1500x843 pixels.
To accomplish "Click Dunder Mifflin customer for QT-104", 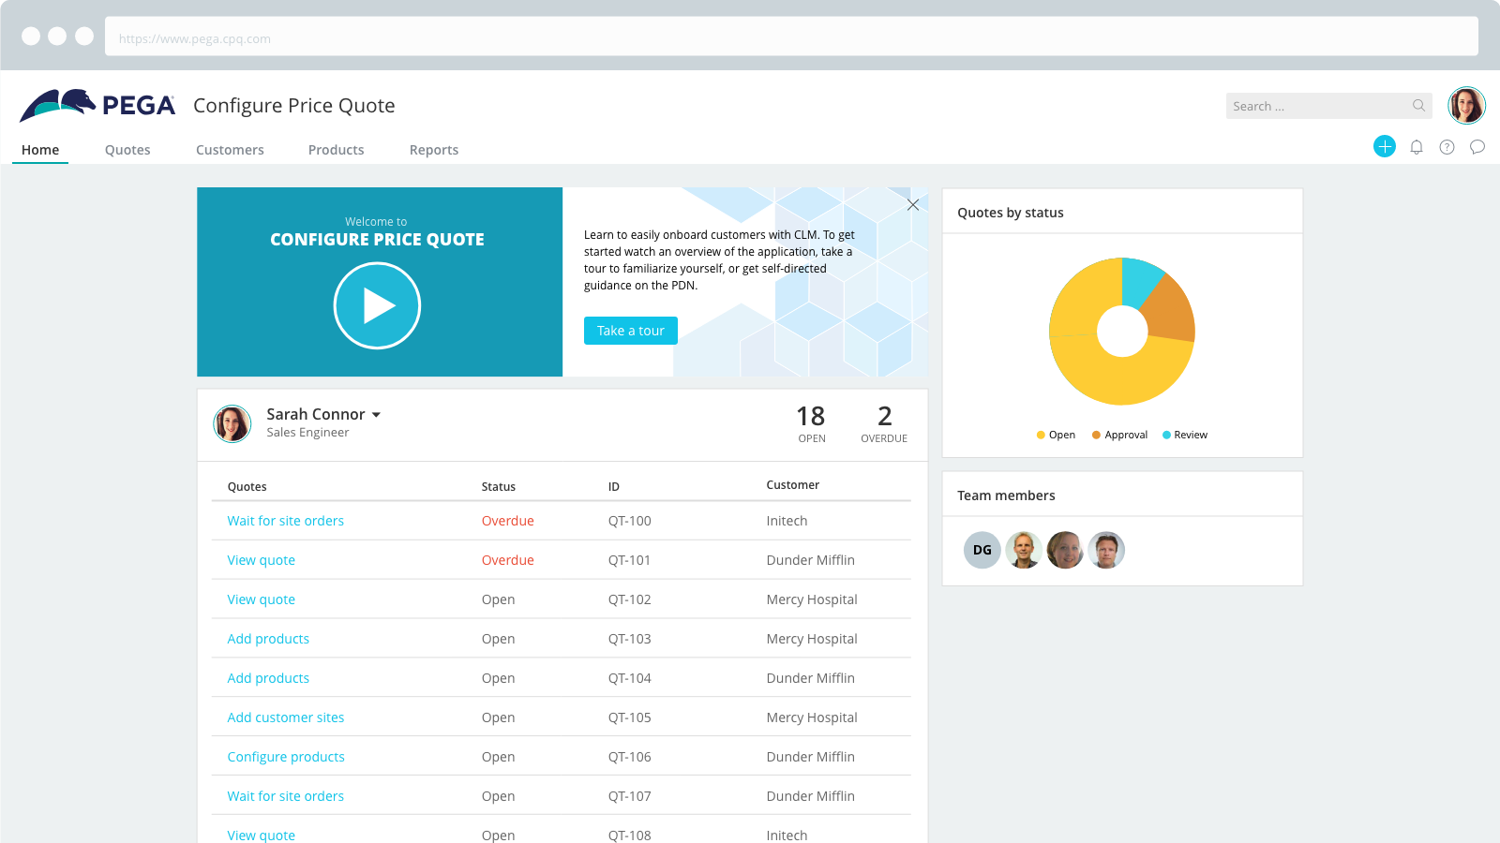I will click(x=811, y=678).
